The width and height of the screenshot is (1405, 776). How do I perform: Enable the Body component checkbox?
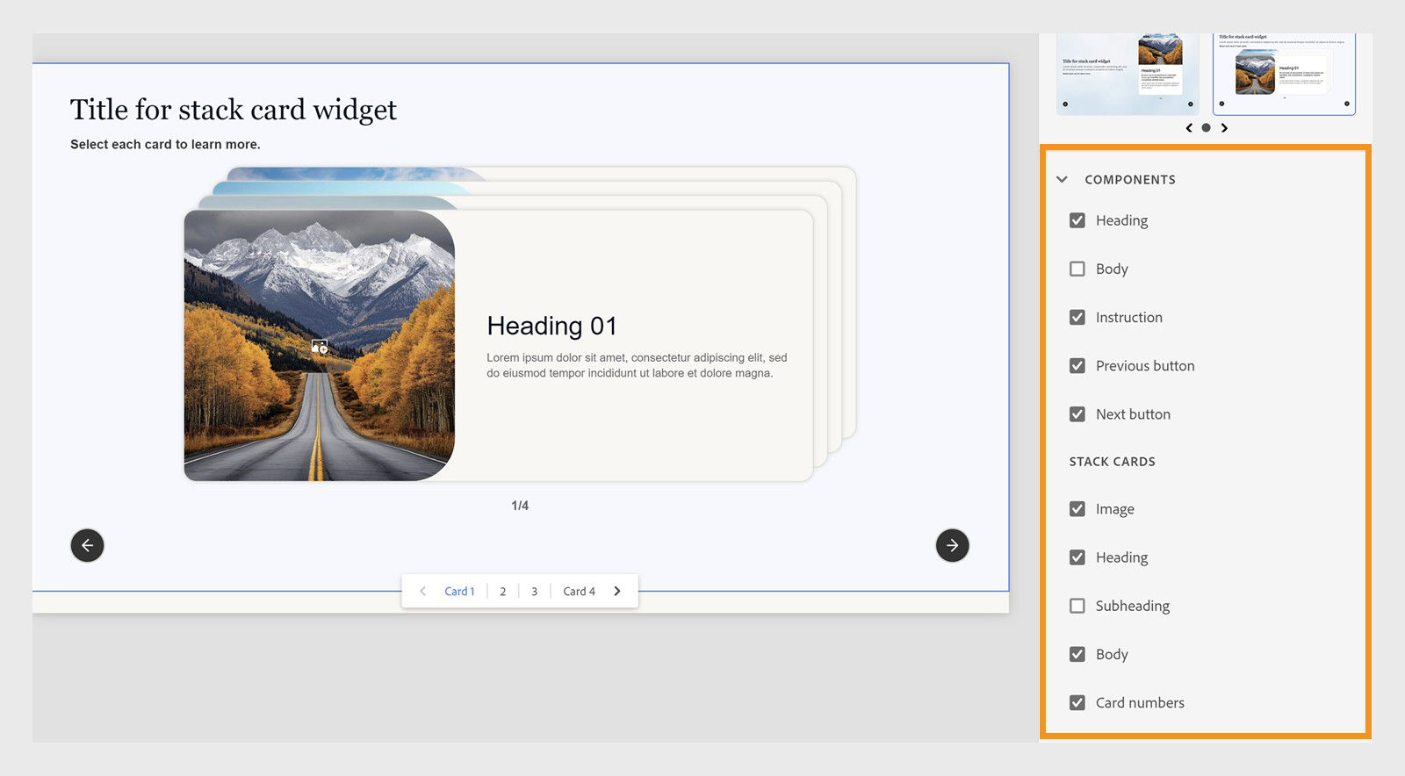pyautogui.click(x=1077, y=269)
